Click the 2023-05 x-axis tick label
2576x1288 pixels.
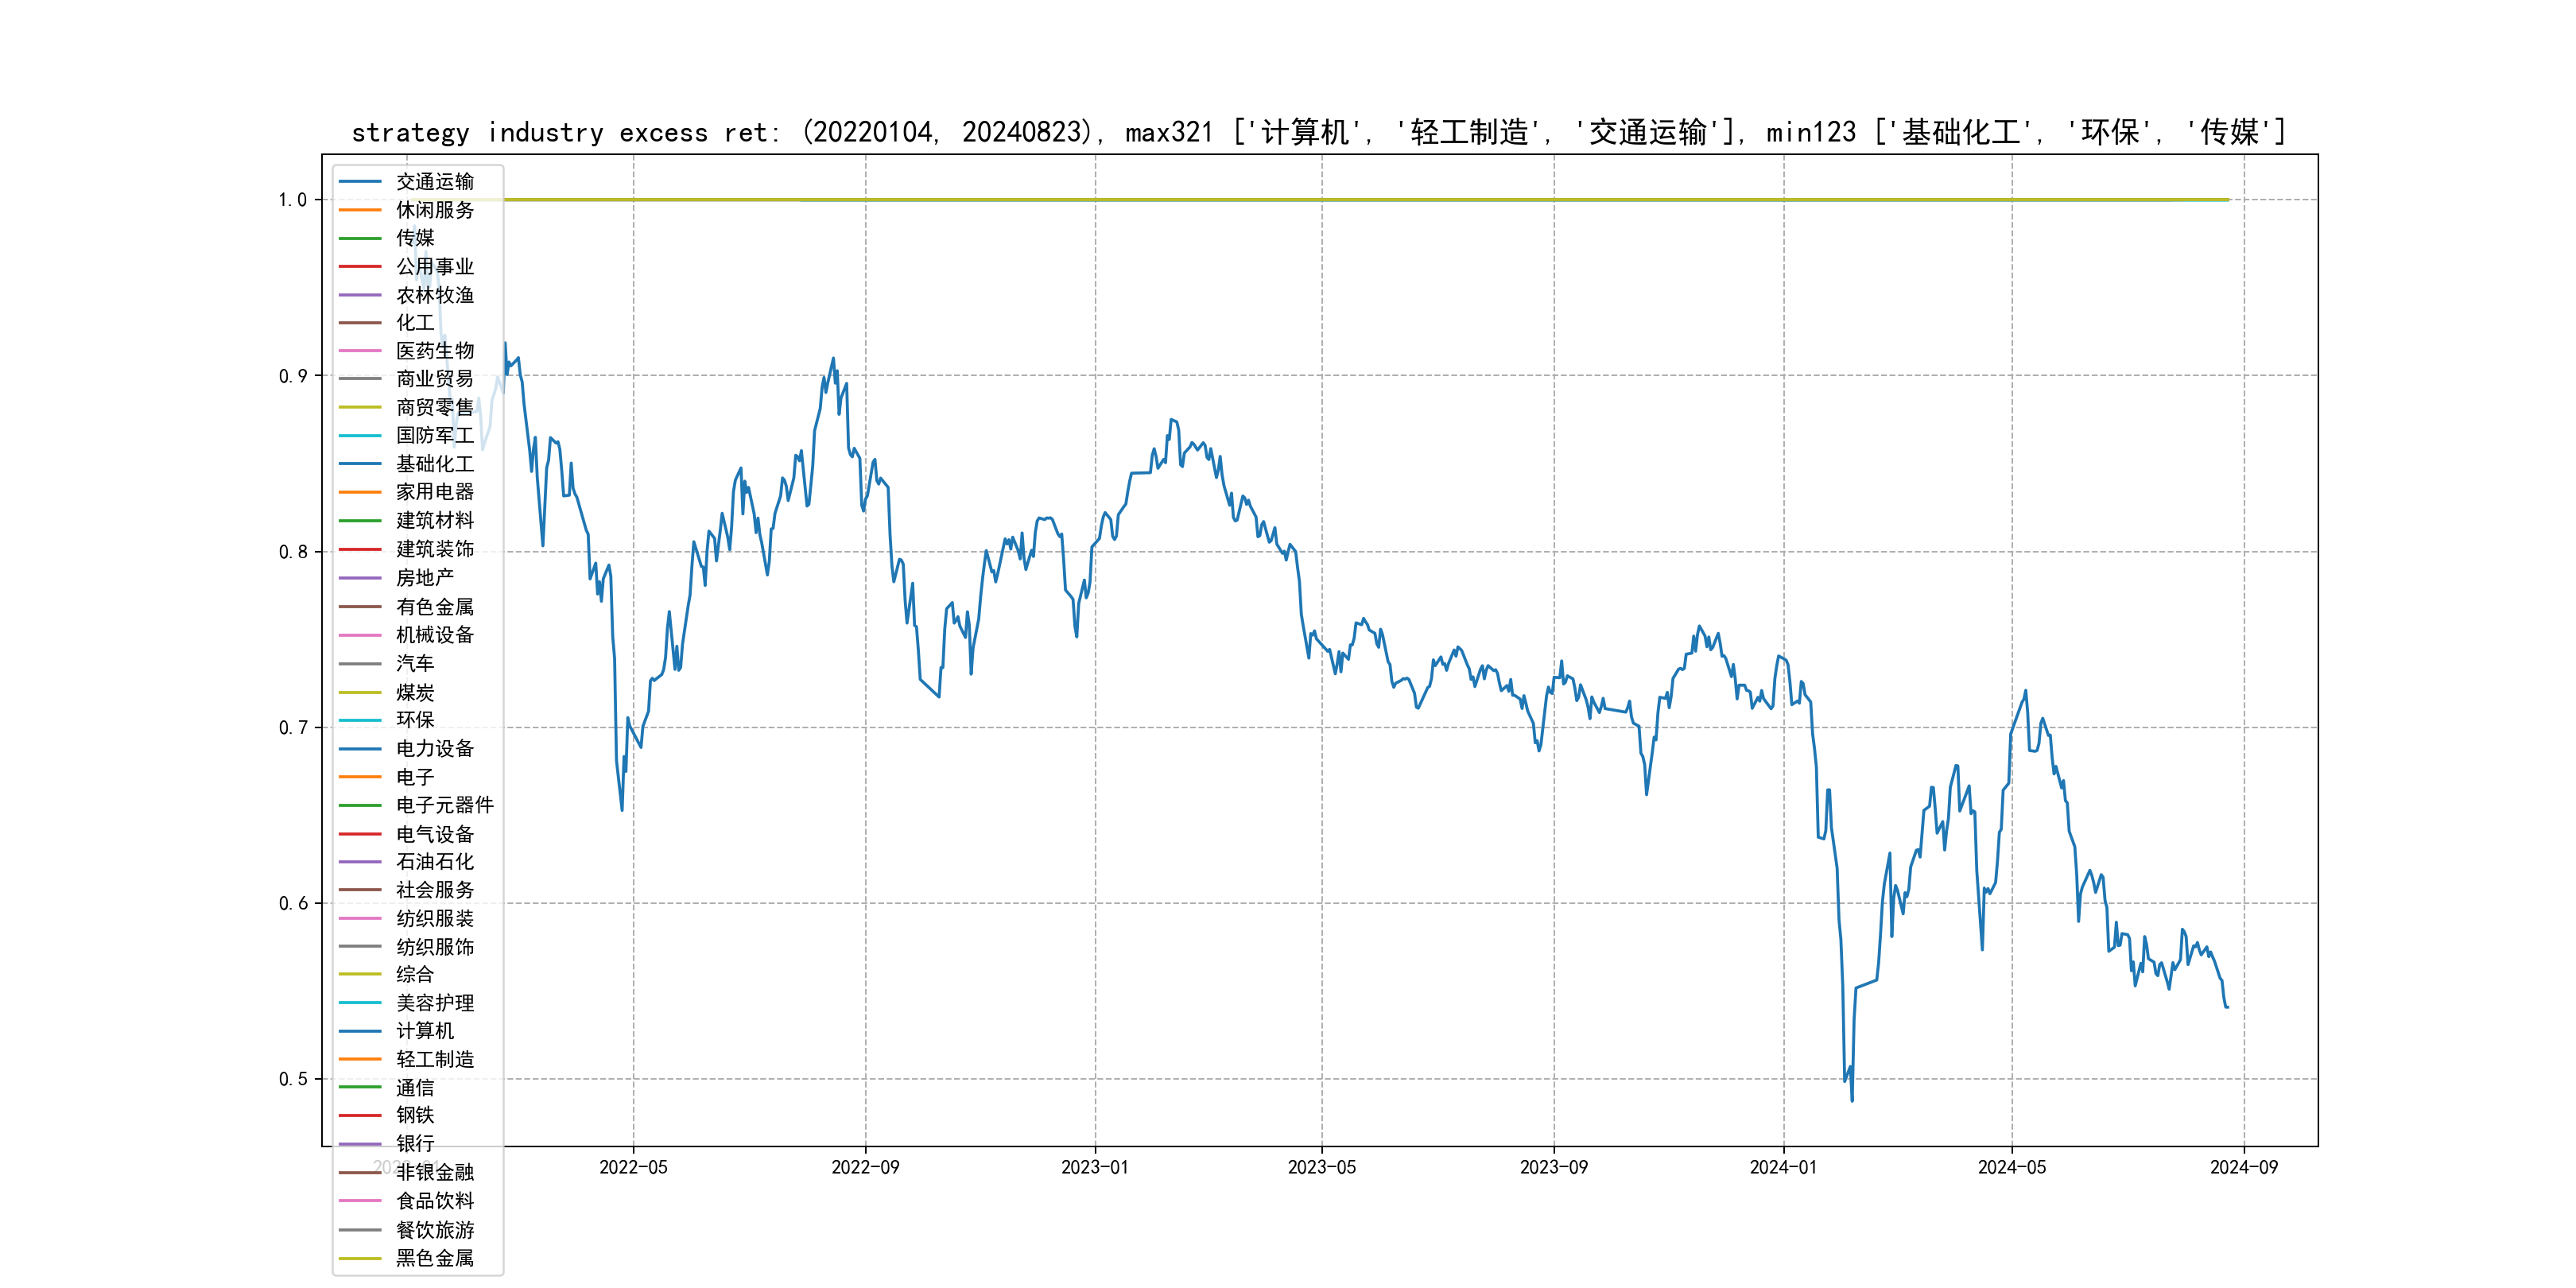pos(1321,1168)
